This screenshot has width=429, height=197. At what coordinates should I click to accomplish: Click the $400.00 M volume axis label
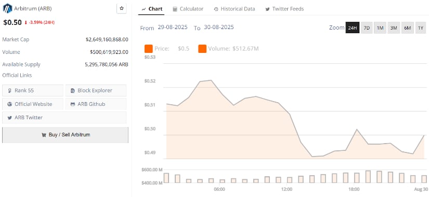[x=152, y=183]
